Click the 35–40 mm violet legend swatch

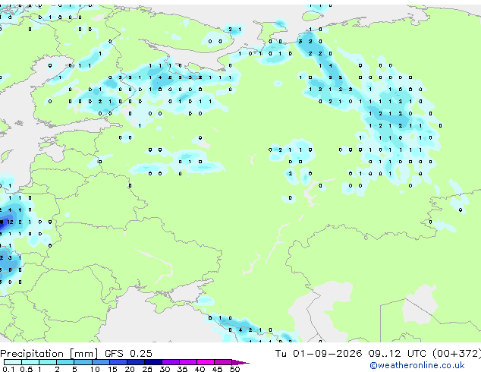tap(187, 362)
